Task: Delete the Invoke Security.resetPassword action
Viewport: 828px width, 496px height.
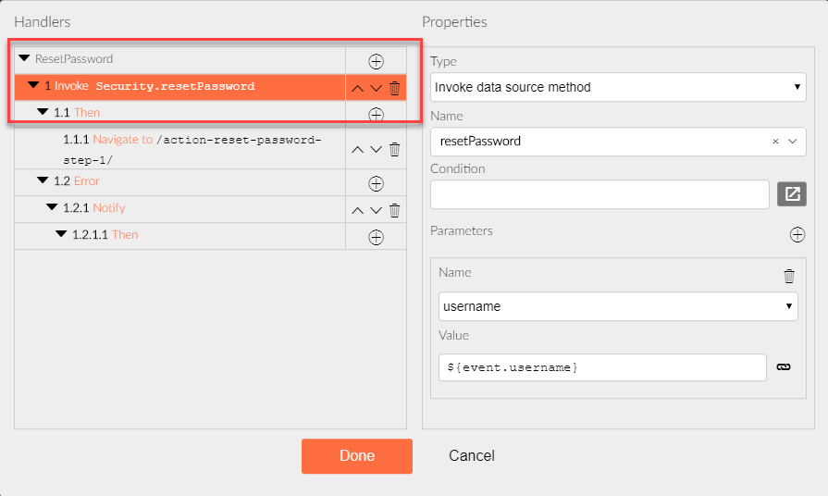Action: pos(394,88)
